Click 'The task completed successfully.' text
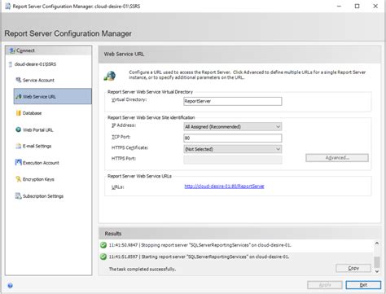Viewport: 386px width, 294px height. (x=143, y=269)
